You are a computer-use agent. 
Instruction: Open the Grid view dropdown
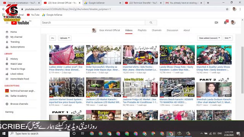(228, 38)
